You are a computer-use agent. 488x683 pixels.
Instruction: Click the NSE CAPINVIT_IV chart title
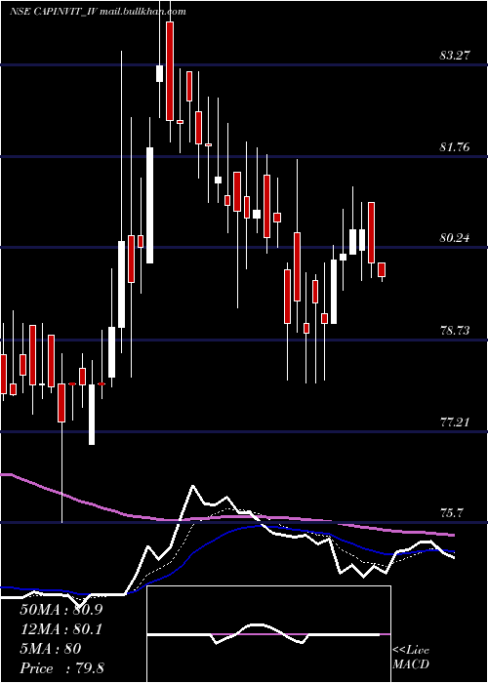(99, 12)
